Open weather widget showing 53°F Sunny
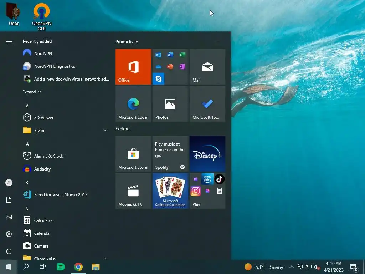The image size is (365, 274). (264, 267)
